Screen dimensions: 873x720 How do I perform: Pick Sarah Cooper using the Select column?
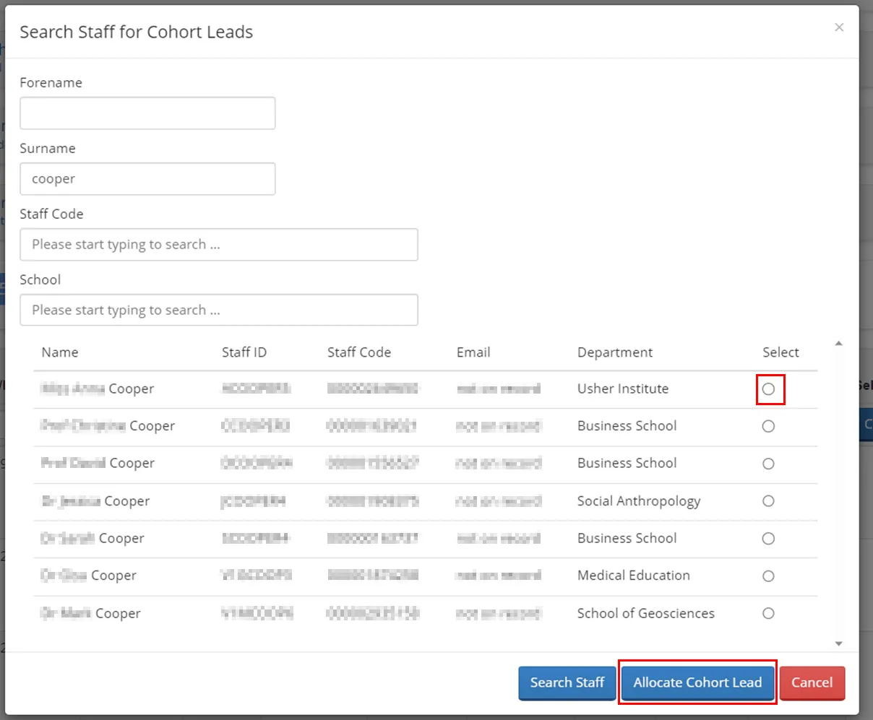pos(768,539)
